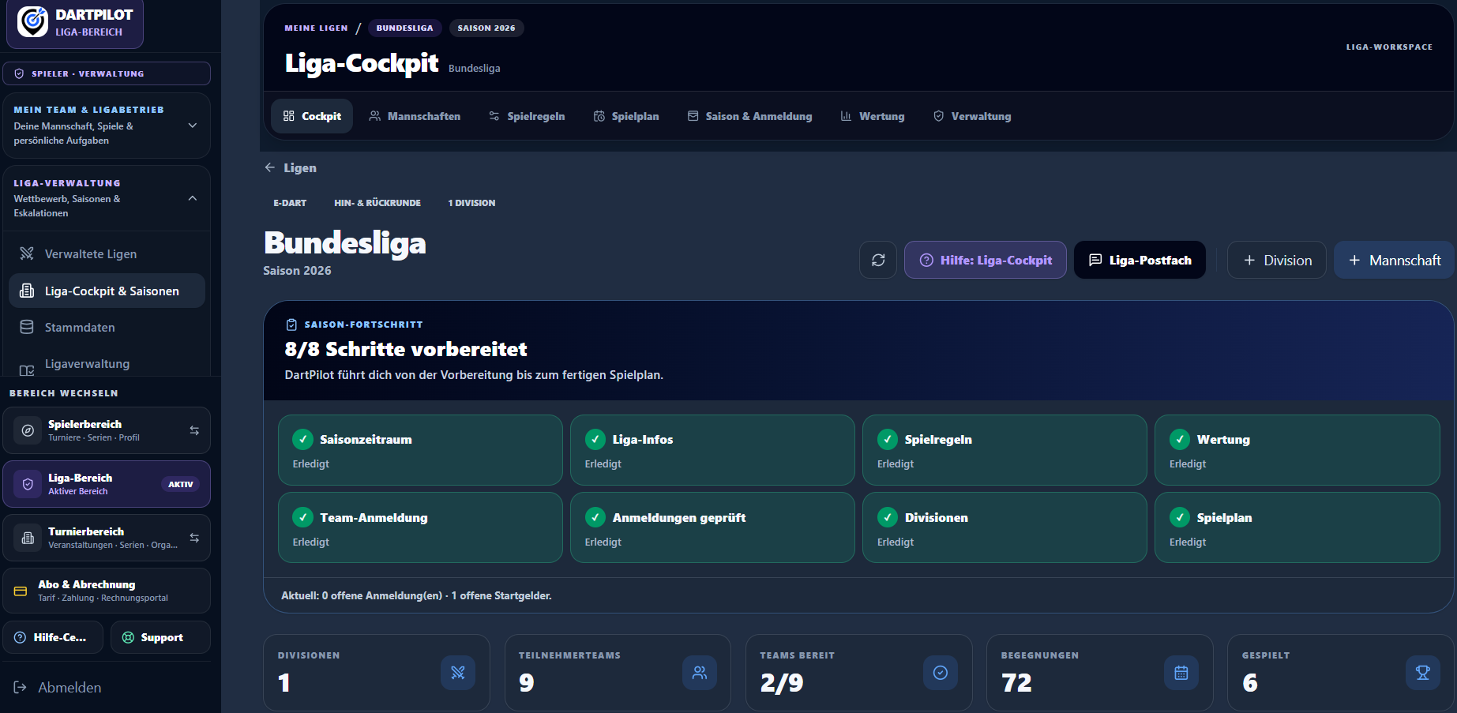The width and height of the screenshot is (1457, 713).
Task: Click the trophy icon in Gespielt card
Action: [1423, 673]
